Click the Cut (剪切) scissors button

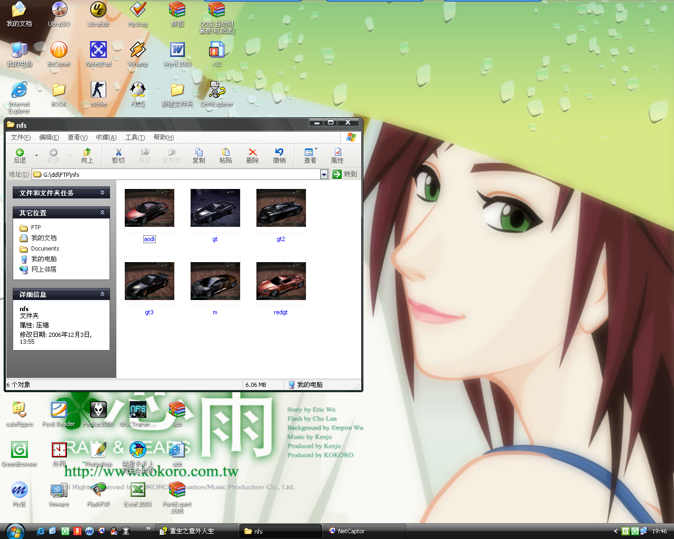[118, 156]
